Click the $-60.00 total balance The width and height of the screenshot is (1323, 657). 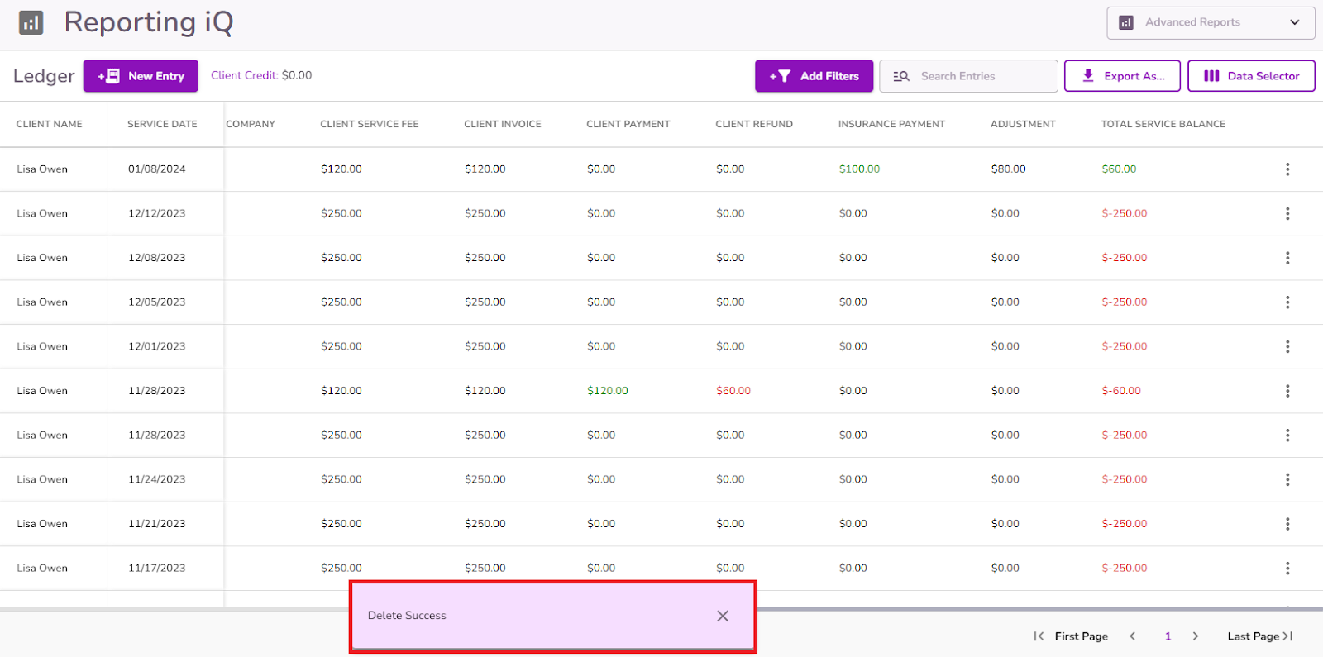pos(1121,391)
